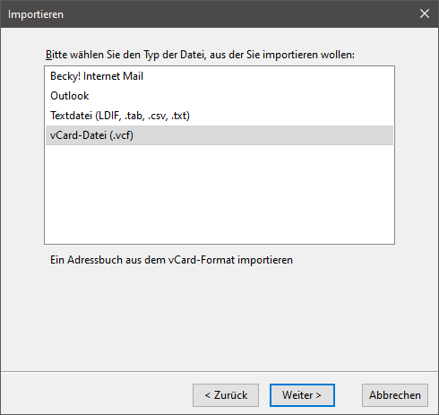Viewport: 439px width, 415px height.
Task: Click the 'Ein Adressbuch aus dem vCard-Format' description
Action: point(171,260)
